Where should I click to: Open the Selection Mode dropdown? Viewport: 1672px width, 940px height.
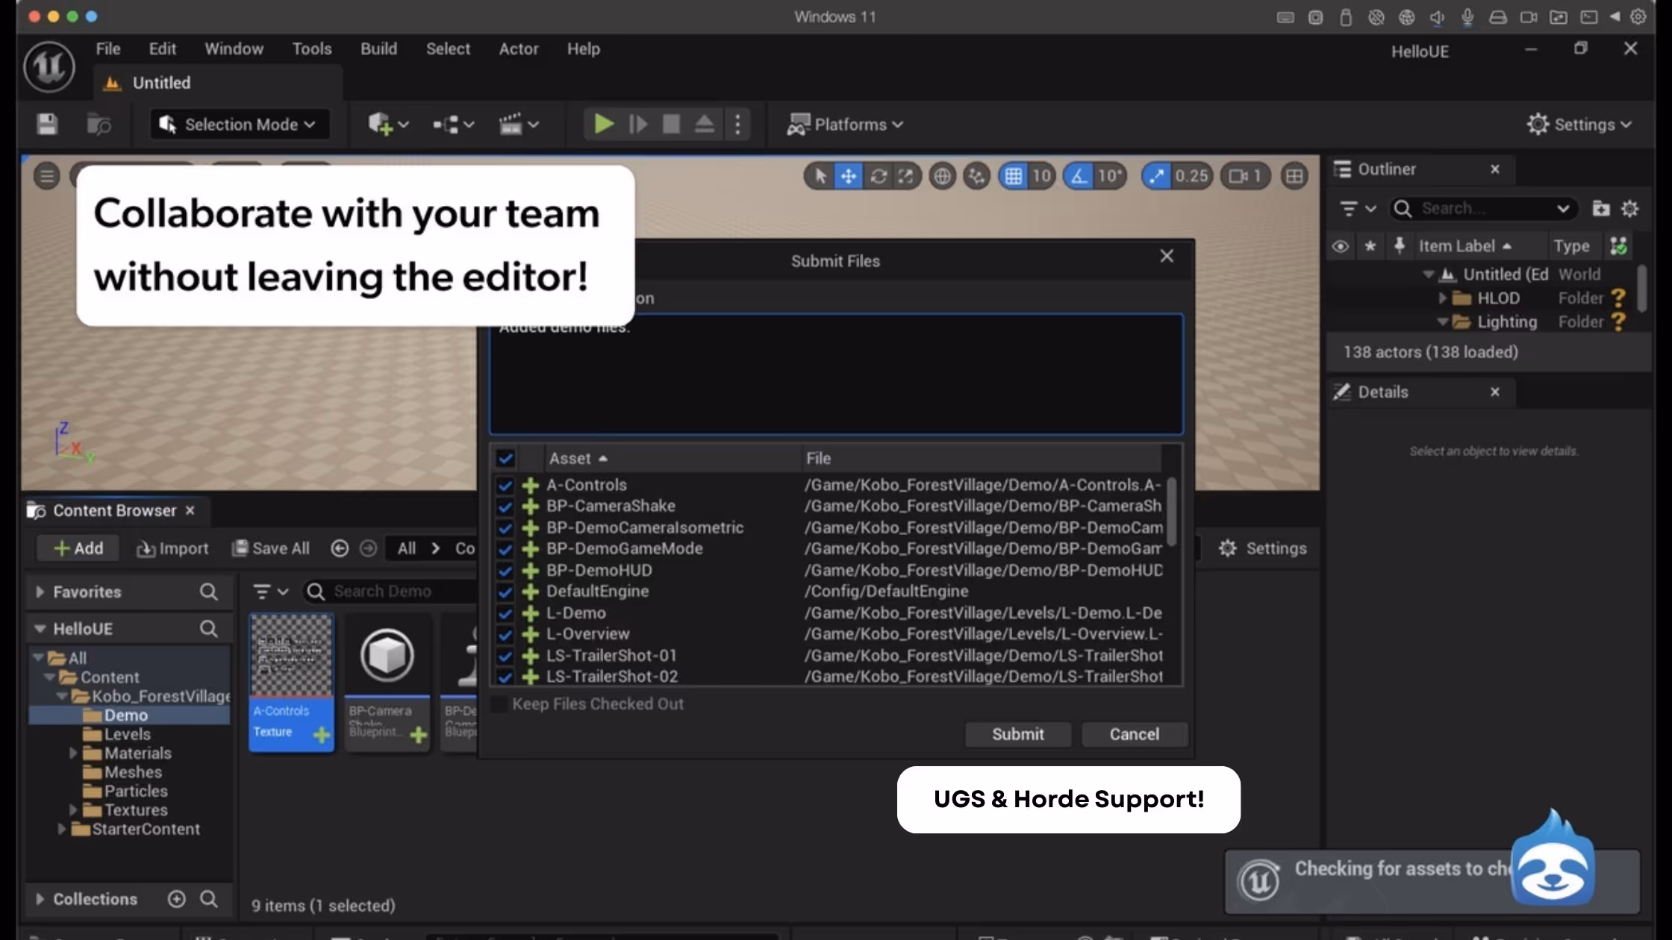pos(238,124)
